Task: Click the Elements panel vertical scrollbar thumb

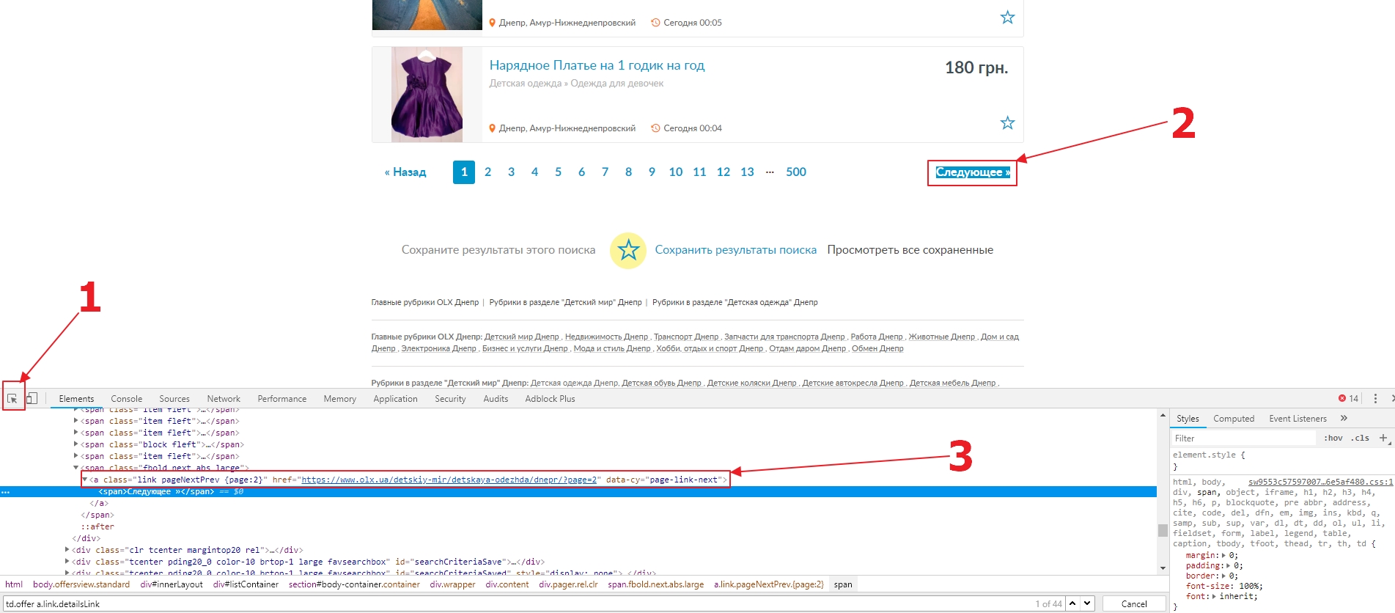Action: (1163, 530)
